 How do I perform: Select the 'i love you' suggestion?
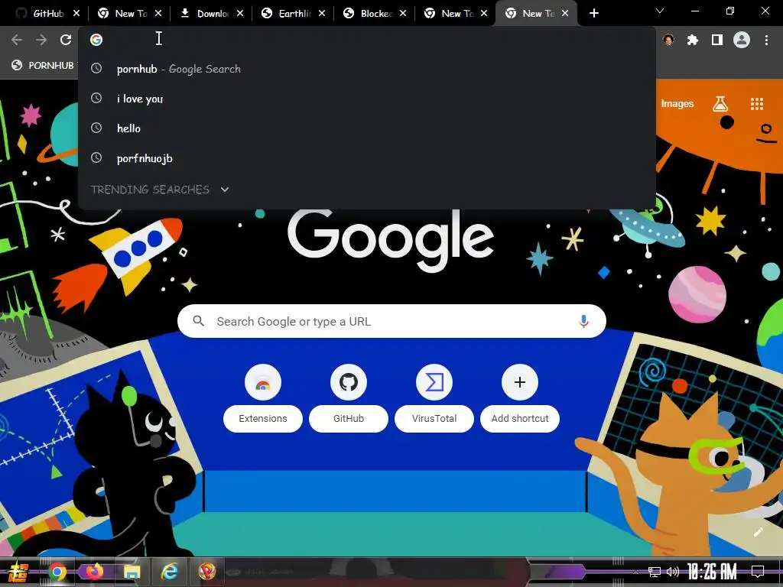tap(366, 99)
